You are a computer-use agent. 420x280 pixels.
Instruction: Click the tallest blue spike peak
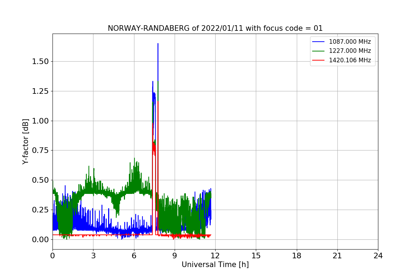[x=158, y=44]
